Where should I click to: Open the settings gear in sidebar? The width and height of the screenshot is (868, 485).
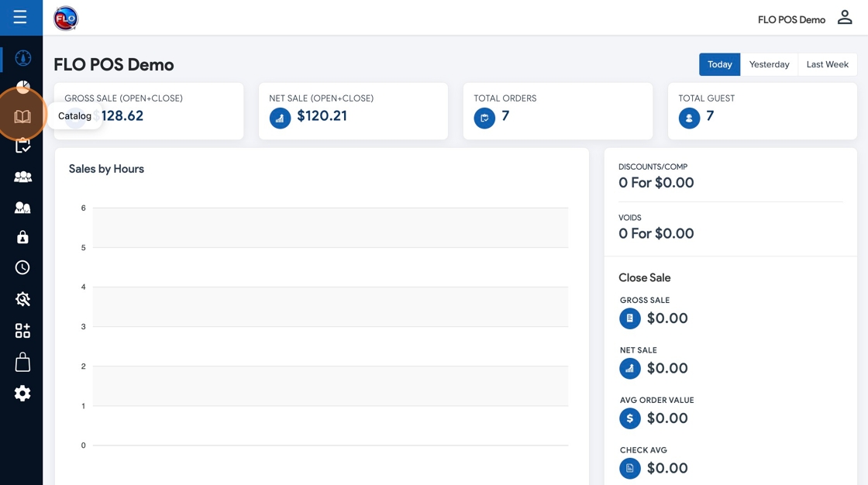22,394
